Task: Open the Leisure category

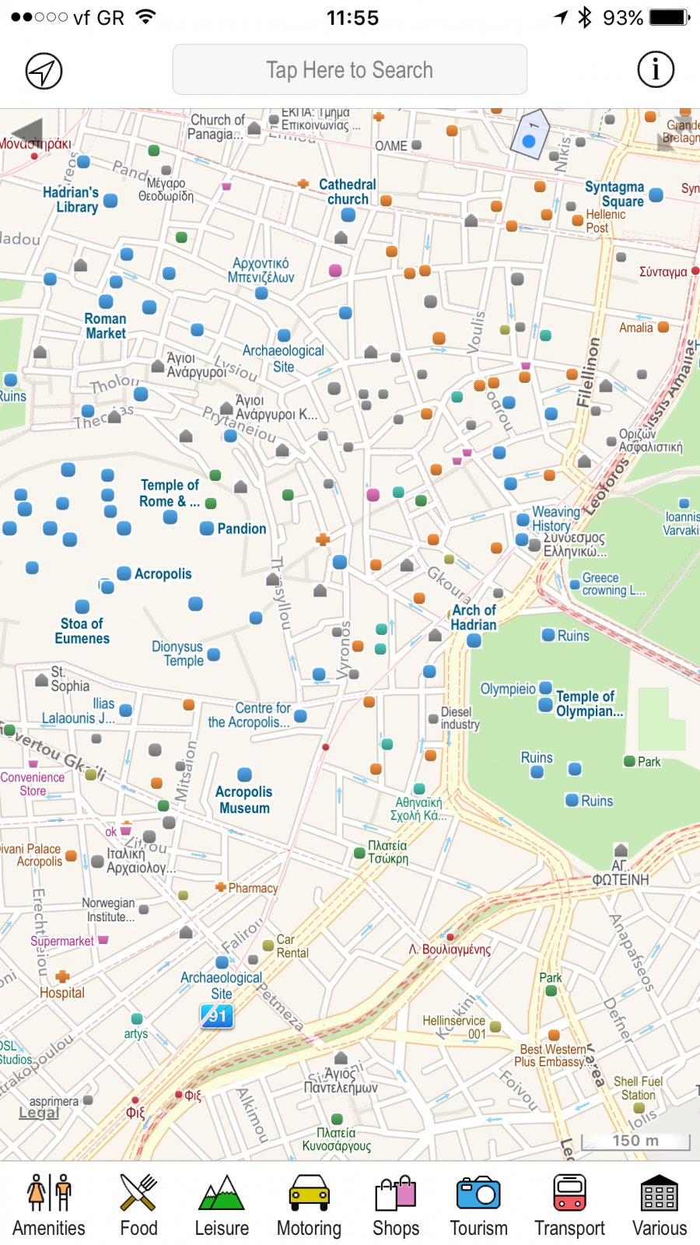Action: click(x=222, y=1205)
